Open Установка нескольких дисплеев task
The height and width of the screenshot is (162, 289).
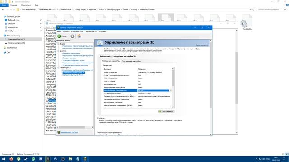(75, 65)
